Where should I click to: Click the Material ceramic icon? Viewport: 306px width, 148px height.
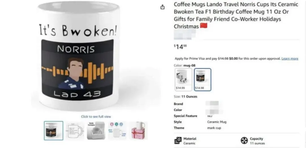pos(178,140)
